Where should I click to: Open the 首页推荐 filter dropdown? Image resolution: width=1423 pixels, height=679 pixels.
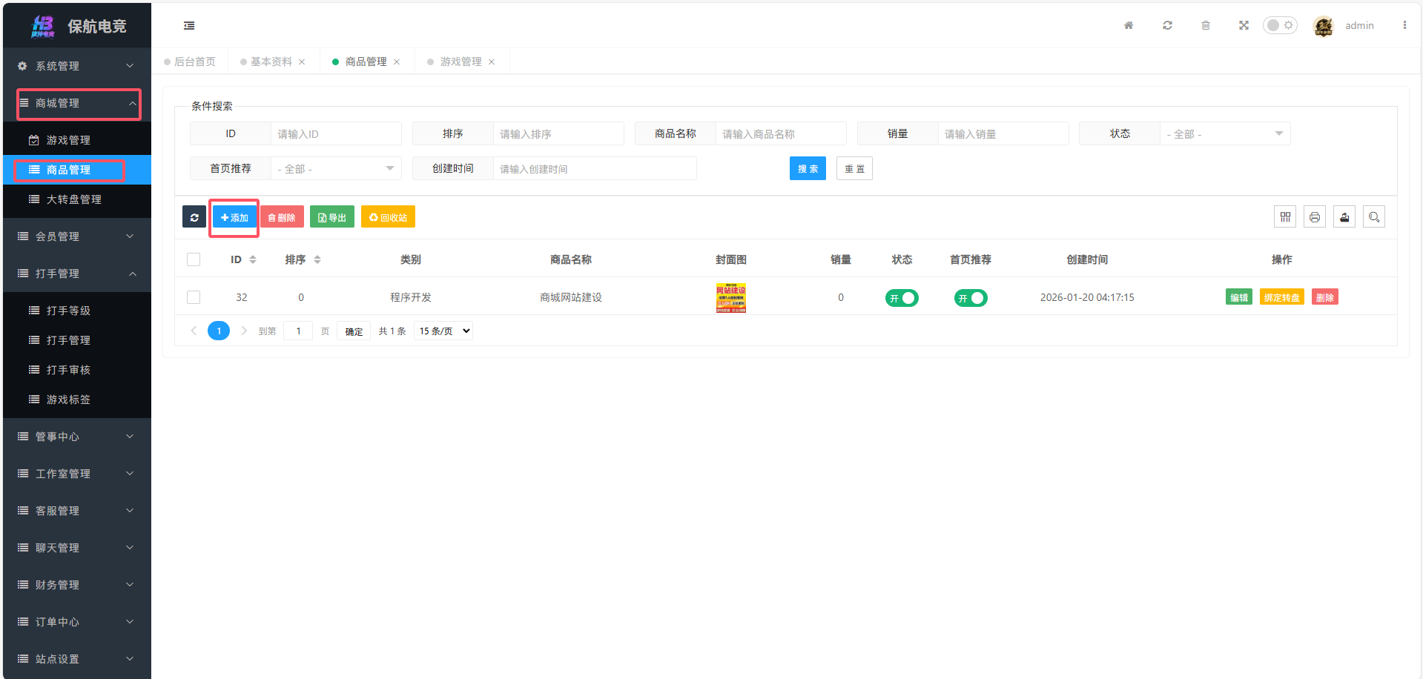[335, 169]
